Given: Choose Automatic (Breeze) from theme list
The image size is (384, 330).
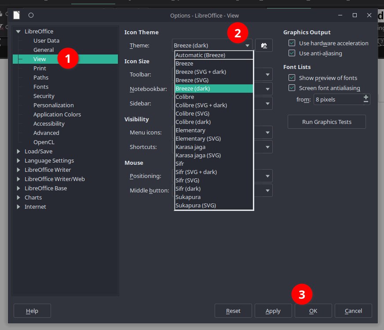Looking at the screenshot, I should click(x=214, y=55).
